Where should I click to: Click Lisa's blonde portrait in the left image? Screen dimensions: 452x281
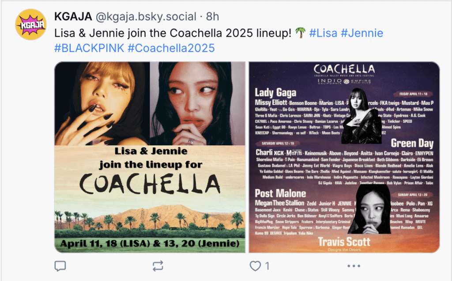(x=102, y=103)
